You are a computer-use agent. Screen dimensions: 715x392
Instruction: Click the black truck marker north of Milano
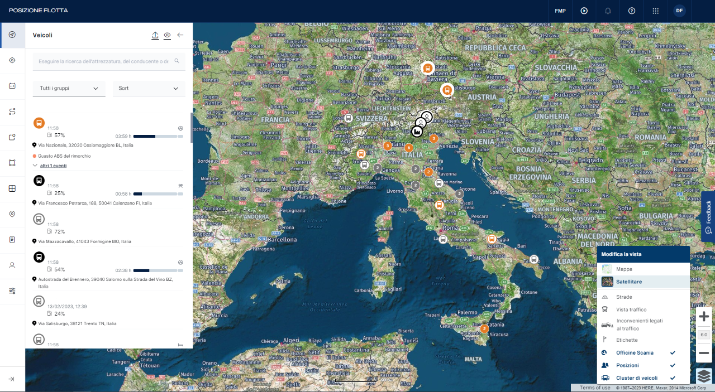(x=417, y=132)
